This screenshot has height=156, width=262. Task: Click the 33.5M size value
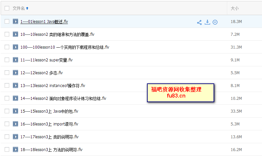[x=236, y=111]
